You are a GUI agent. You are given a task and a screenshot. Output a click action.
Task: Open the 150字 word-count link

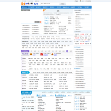tap(39, 41)
